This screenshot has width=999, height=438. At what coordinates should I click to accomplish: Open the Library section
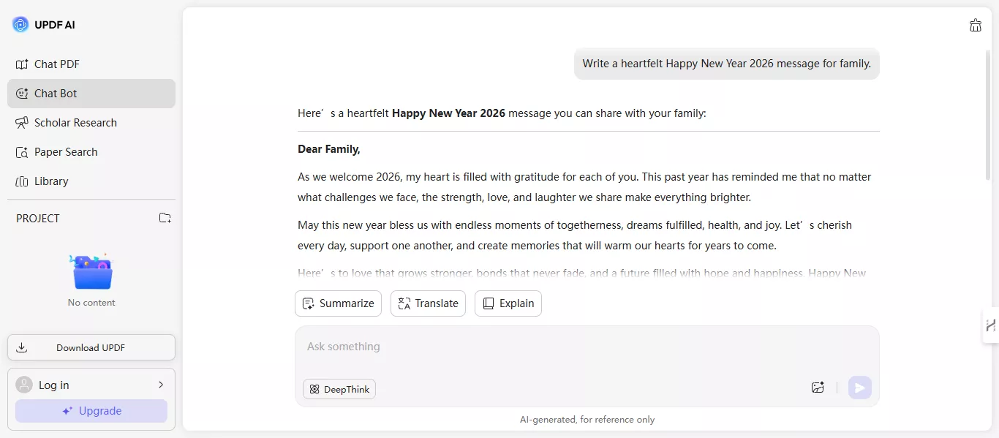pyautogui.click(x=51, y=181)
